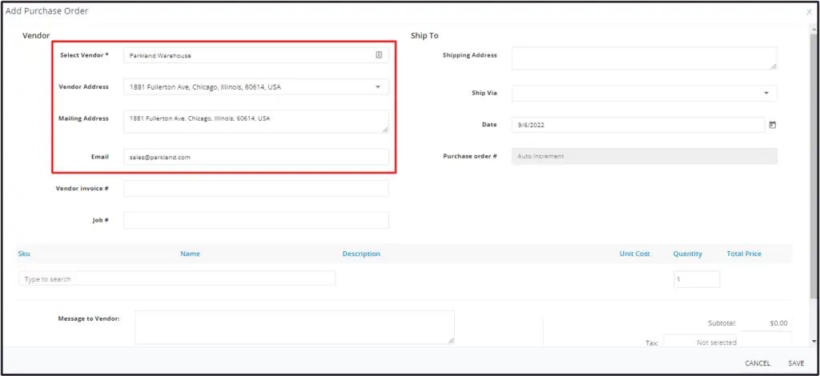Image resolution: width=820 pixels, height=376 pixels.
Task: Click the dialog's vertical scrollbar down arrow
Action: point(814,341)
